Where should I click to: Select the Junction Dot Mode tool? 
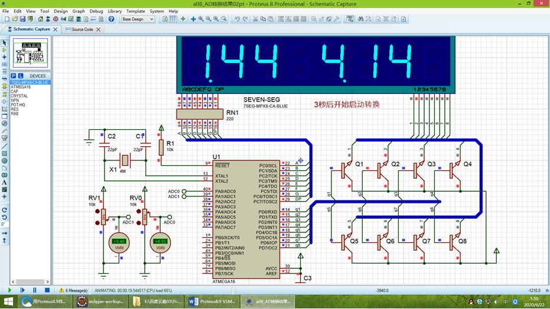click(4, 57)
